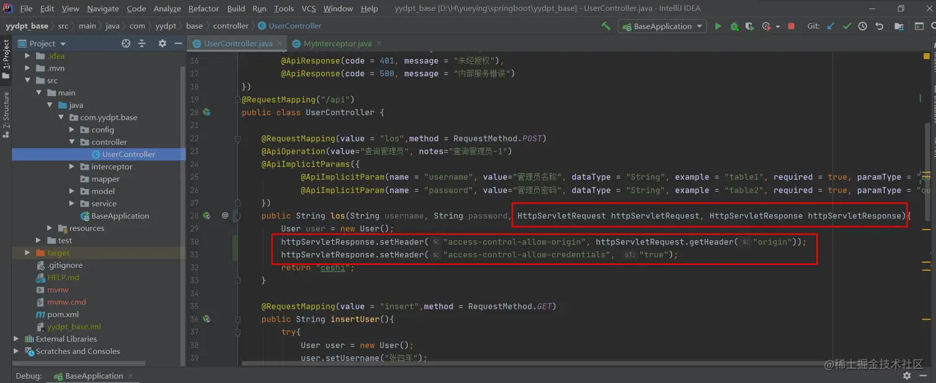The width and height of the screenshot is (936, 383).
Task: Collapse the controller package
Action: point(72,142)
